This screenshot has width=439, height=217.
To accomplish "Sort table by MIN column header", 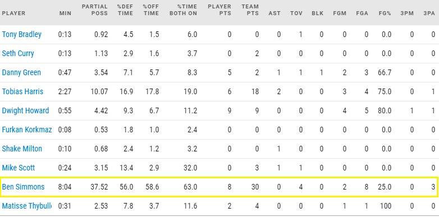I will click(x=65, y=13).
